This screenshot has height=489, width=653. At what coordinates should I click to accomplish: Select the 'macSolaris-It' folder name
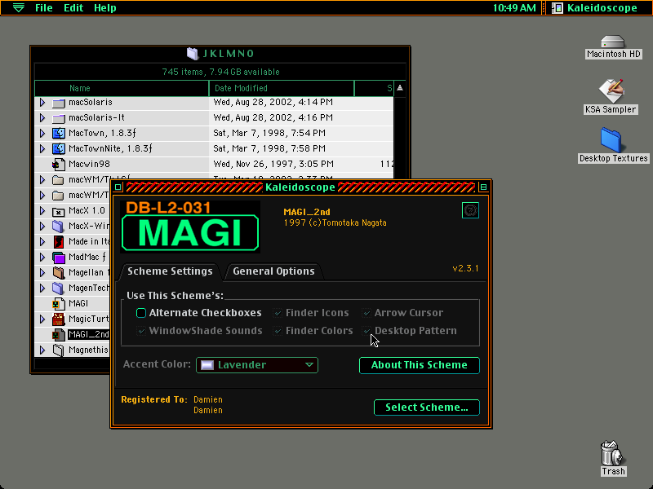point(96,117)
